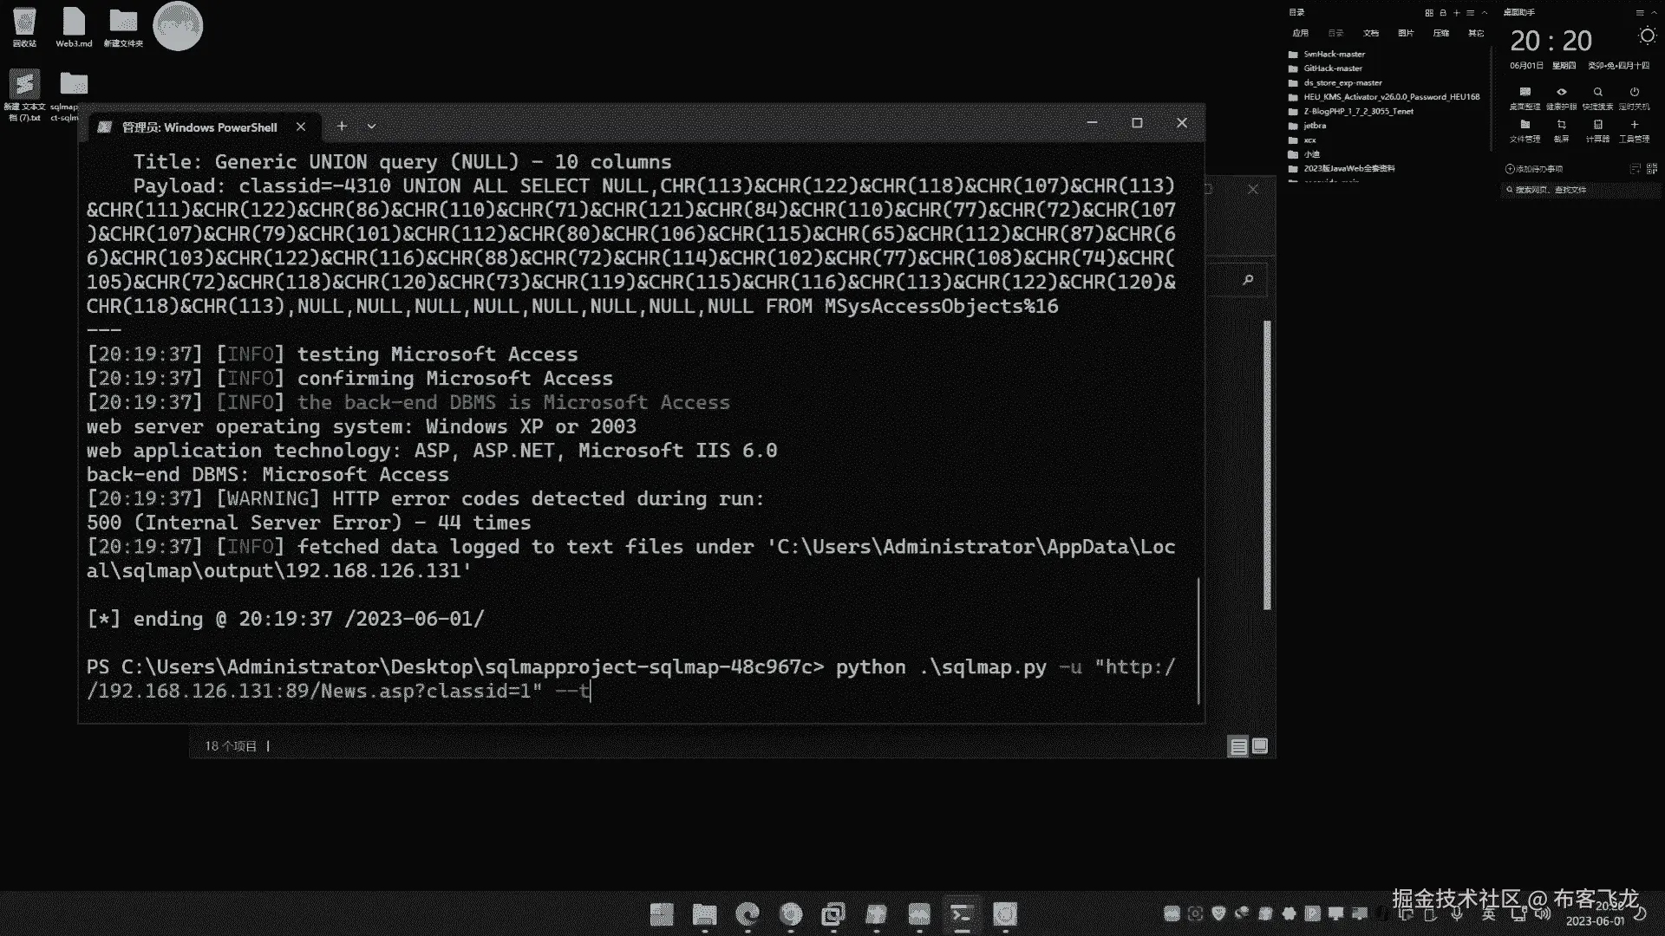1665x936 pixels.
Task: Collapse the 目录 panel with chevron
Action: [1485, 13]
